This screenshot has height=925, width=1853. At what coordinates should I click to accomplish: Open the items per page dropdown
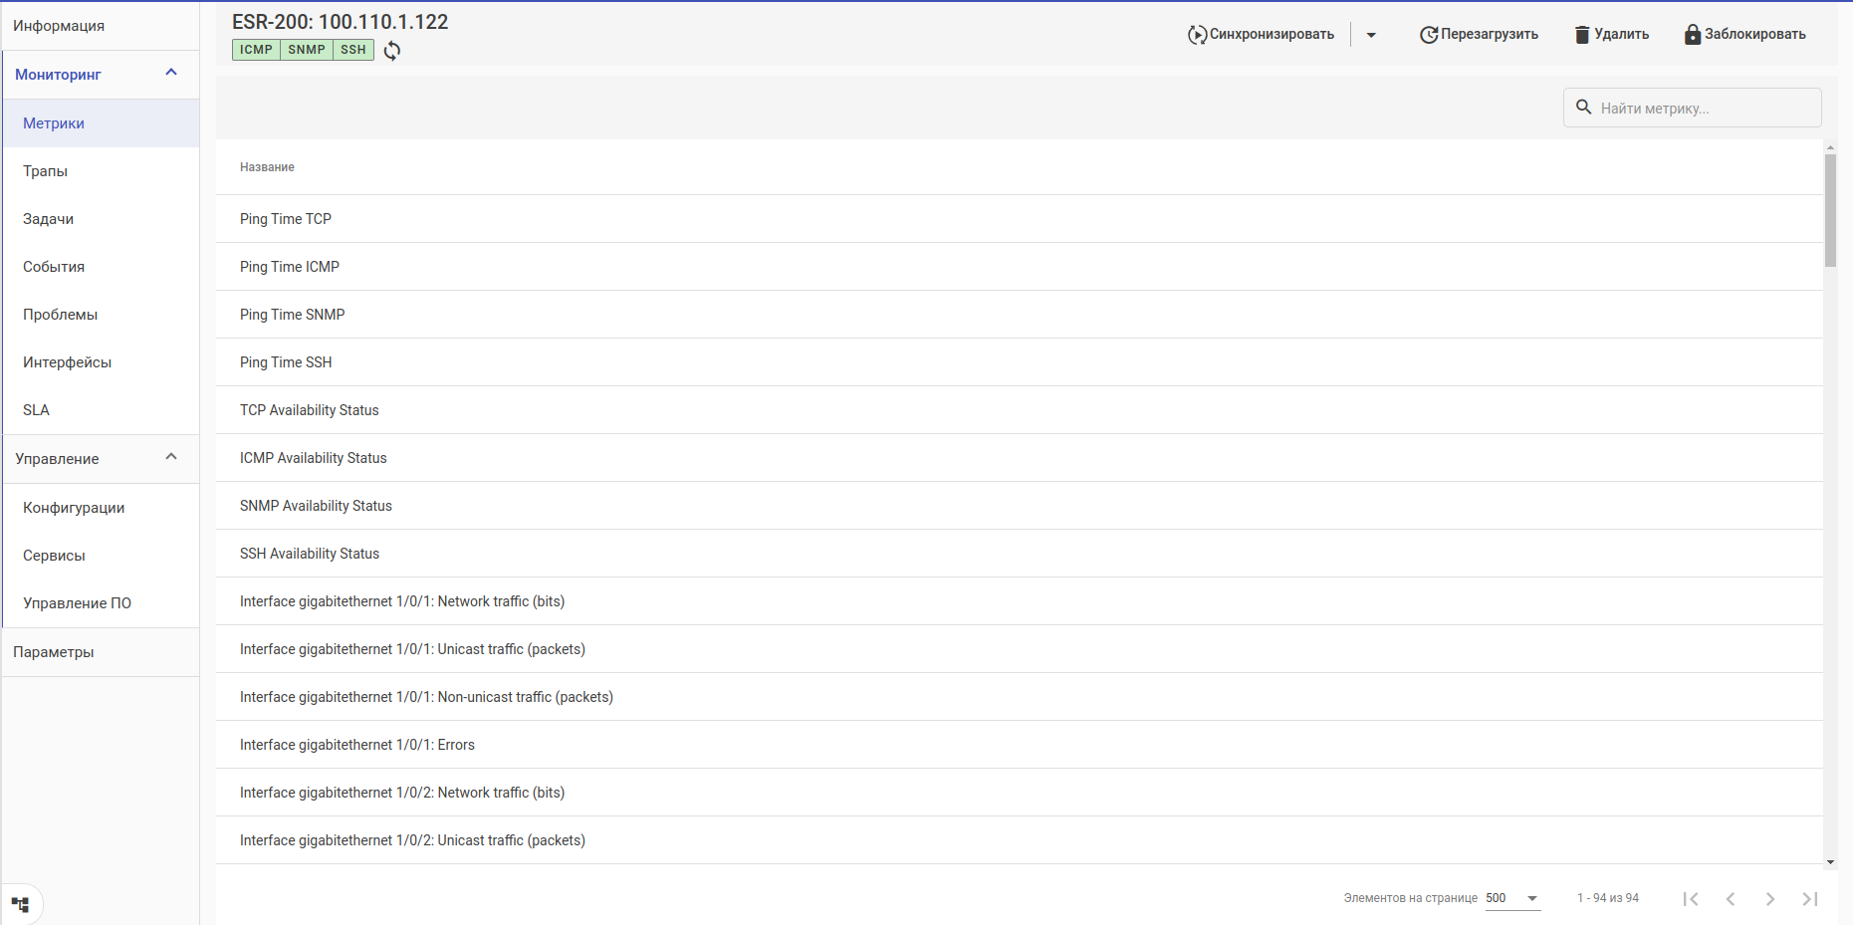1512,898
